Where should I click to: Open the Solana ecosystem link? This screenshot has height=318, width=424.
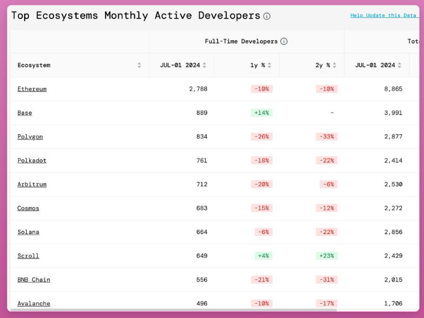(x=28, y=232)
